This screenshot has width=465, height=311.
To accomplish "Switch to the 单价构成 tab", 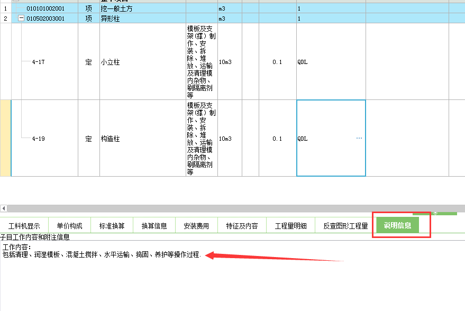I will 69,226.
